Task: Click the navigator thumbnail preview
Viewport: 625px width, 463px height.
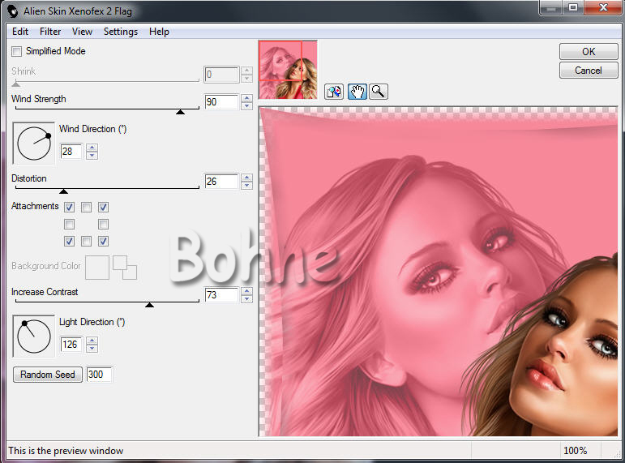Action: (x=288, y=71)
